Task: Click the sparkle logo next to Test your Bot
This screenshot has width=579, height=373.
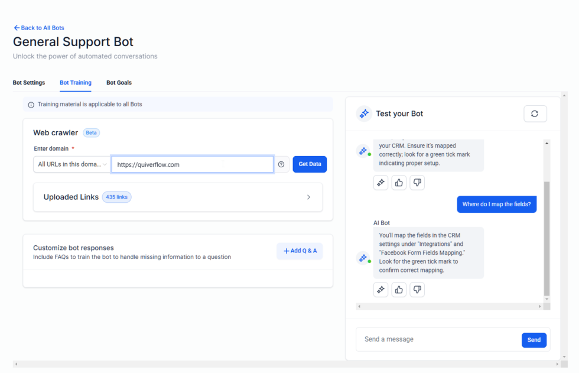Action: coord(364,113)
